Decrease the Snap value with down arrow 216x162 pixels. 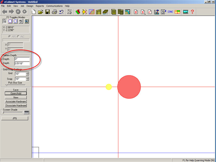(x=27, y=80)
